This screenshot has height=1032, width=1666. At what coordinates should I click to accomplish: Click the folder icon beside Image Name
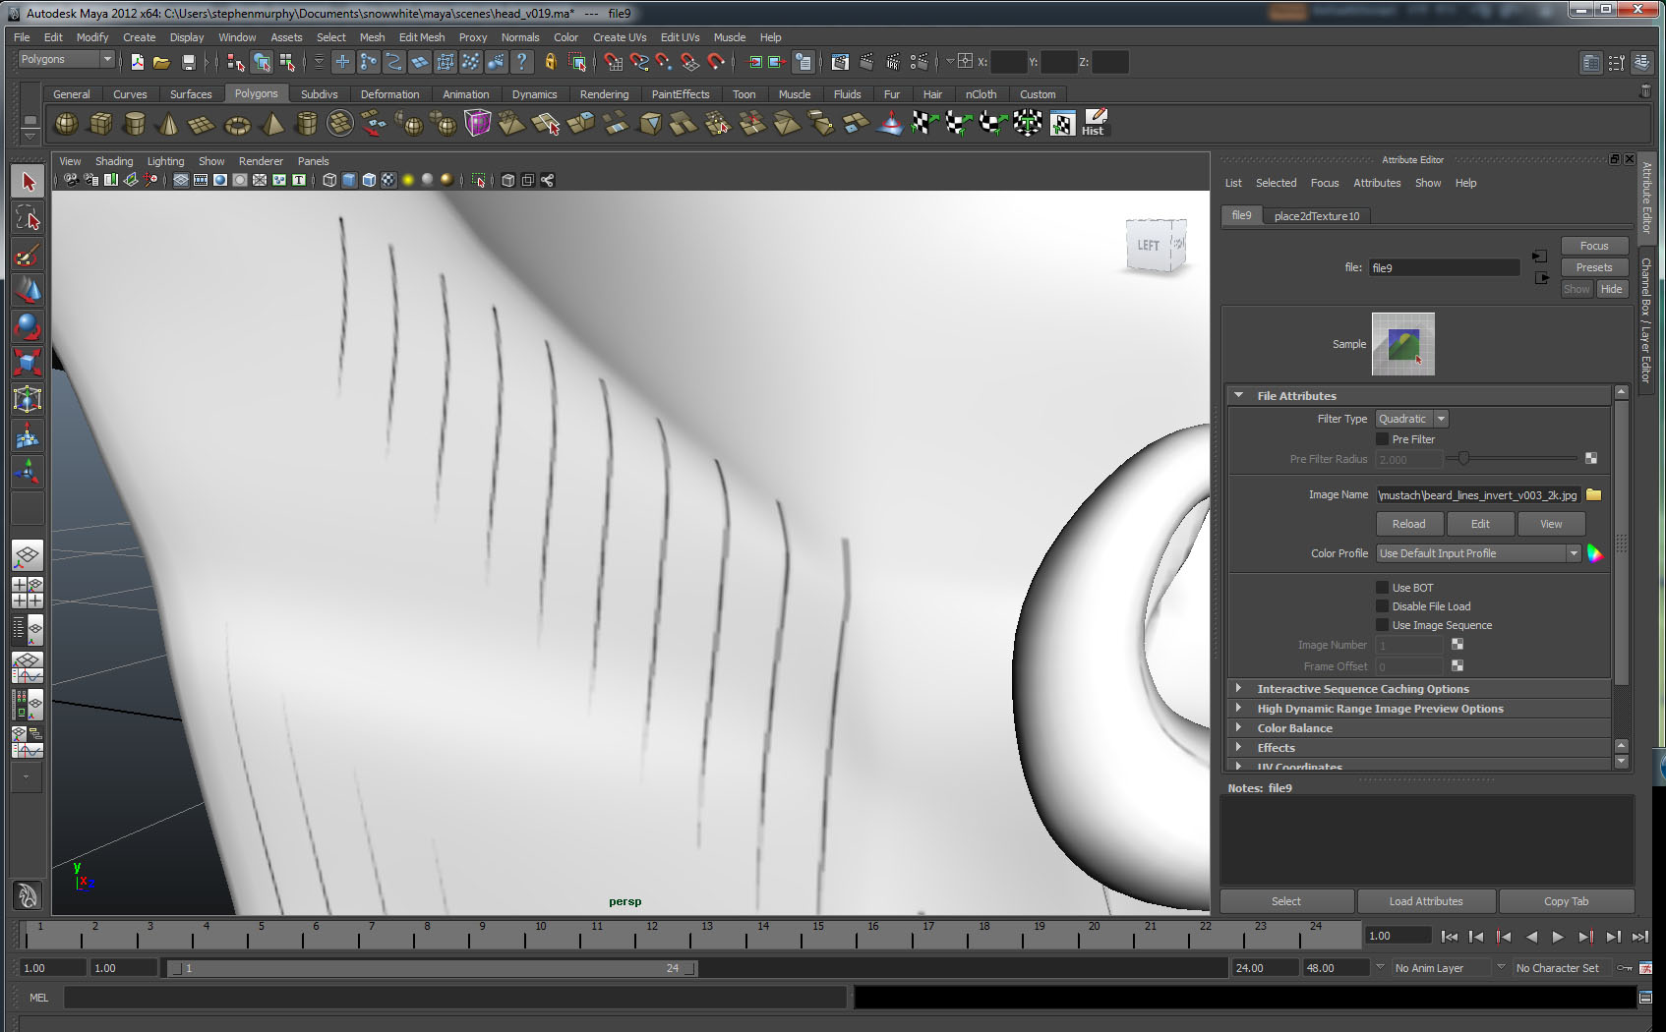pyautogui.click(x=1593, y=495)
